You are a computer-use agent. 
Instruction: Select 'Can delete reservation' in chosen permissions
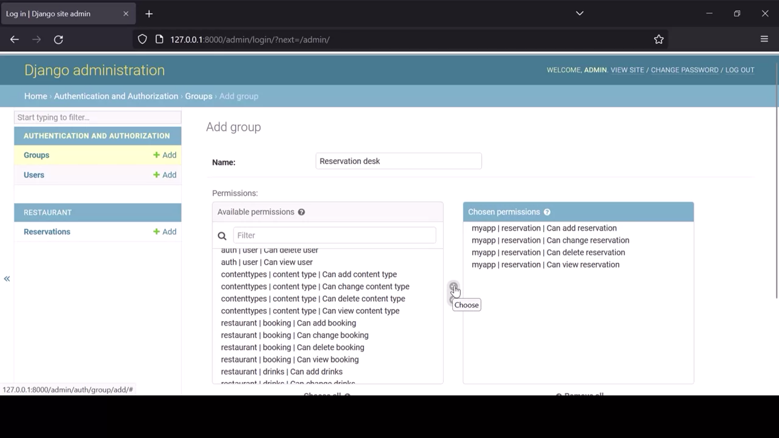[x=548, y=253]
